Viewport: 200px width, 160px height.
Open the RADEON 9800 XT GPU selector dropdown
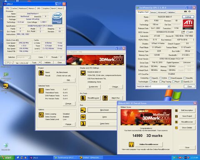point(169,87)
